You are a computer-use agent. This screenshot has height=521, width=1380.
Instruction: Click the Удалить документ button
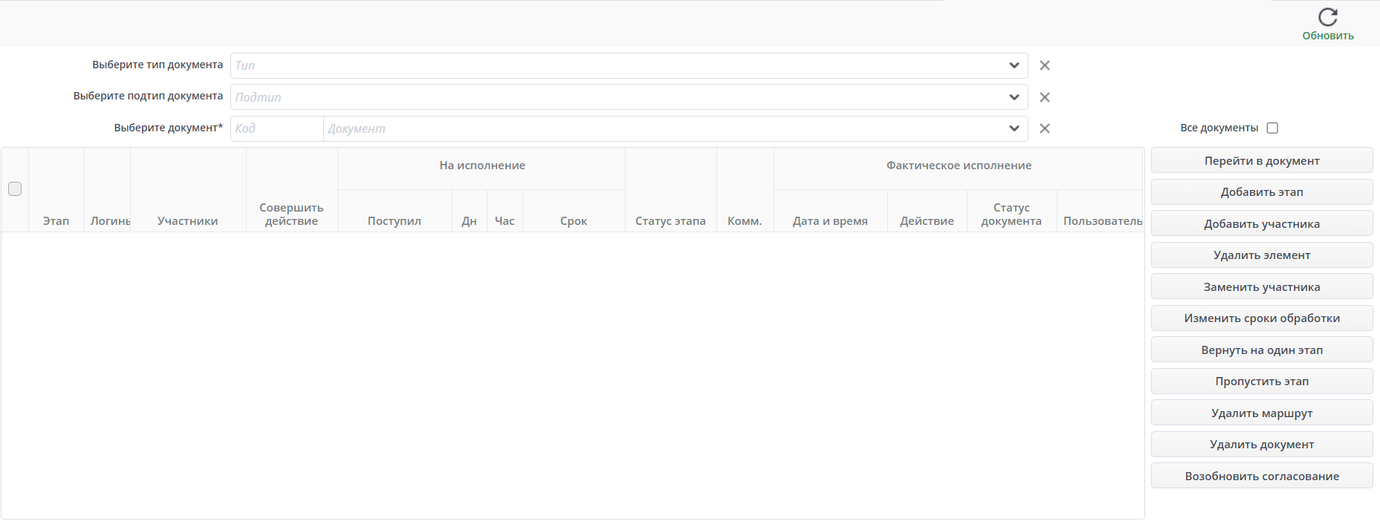(x=1262, y=444)
